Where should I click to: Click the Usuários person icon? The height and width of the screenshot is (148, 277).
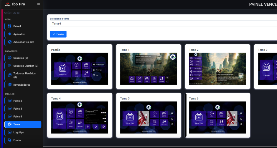point(10,58)
